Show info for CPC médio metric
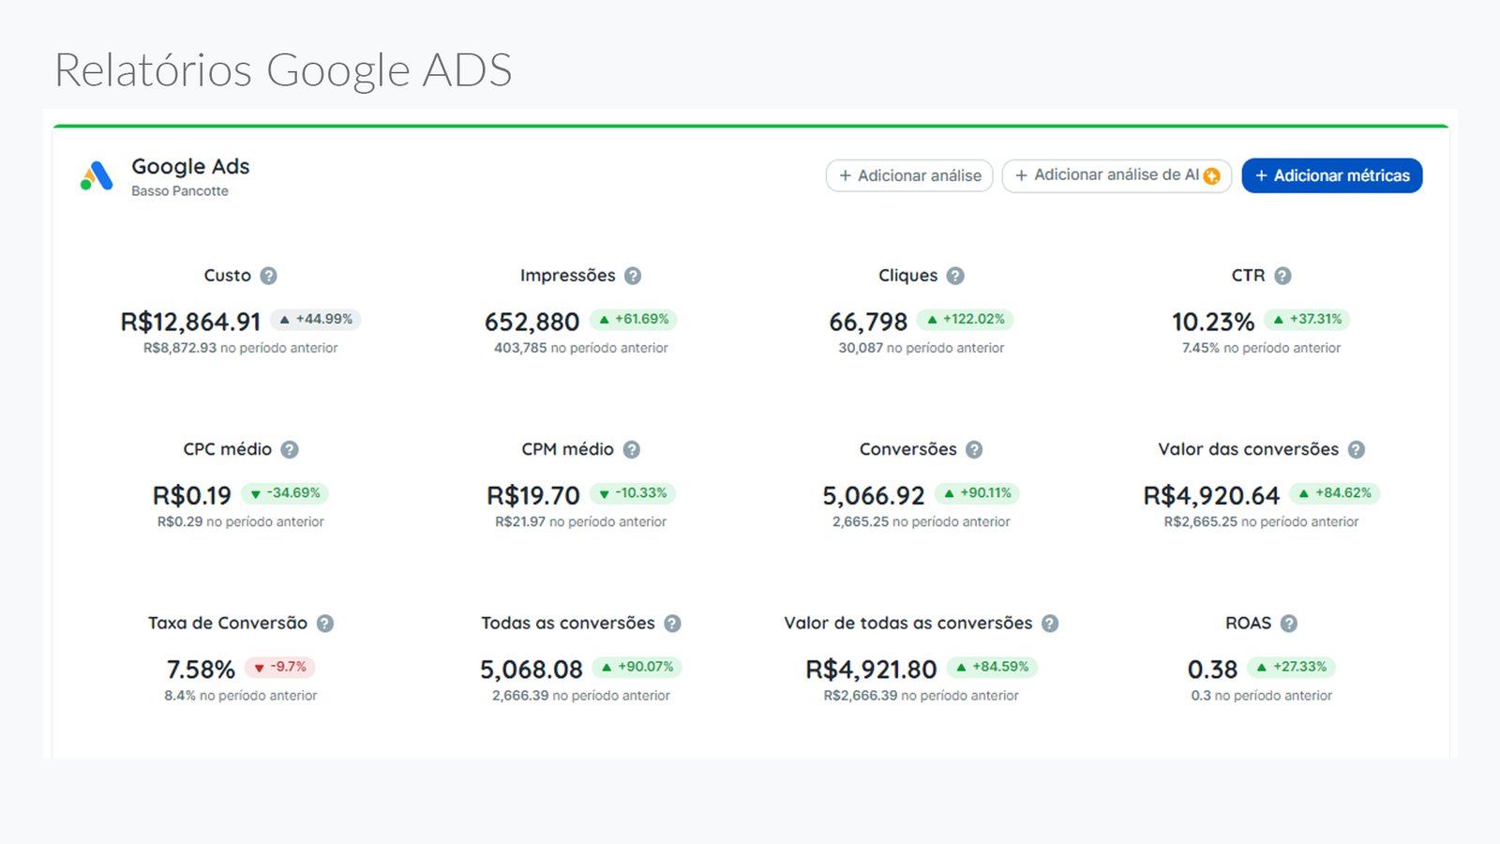The width and height of the screenshot is (1500, 844). (x=290, y=450)
